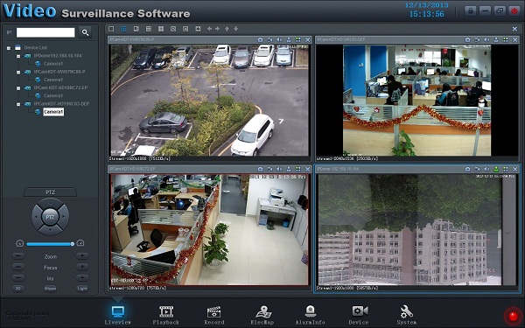This screenshot has height=328, width=525.
Task: Toggle talk icon on IPCam-KDT-HD18RC72-EP view
Action: (289, 170)
